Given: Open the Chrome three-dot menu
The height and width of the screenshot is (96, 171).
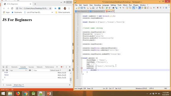Looking at the screenshot, I should coord(69,8).
